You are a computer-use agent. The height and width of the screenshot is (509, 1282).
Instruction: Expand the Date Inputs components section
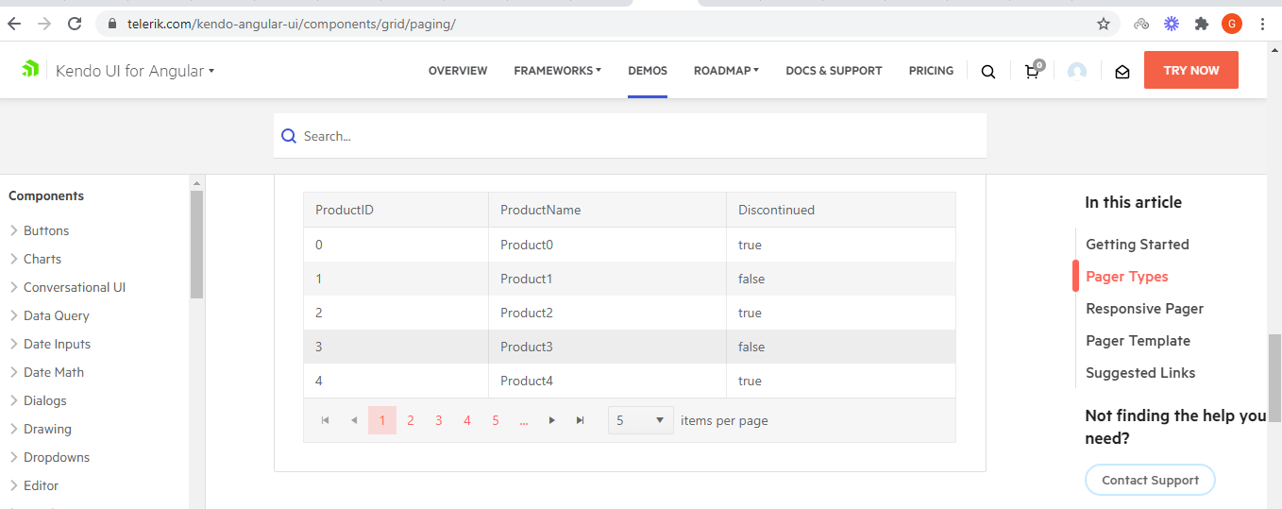pyautogui.click(x=14, y=344)
